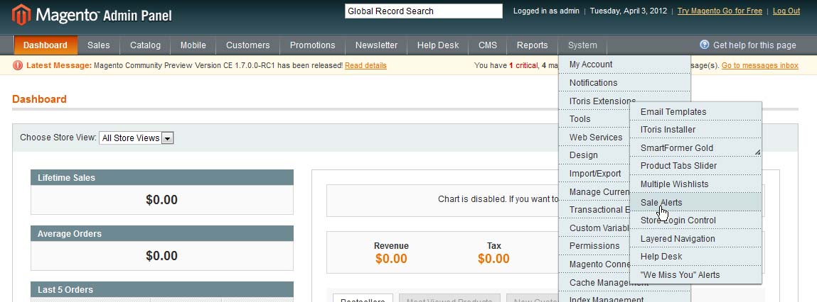Viewport: 817px width, 302px height.
Task: Open the Sales menu
Action: click(x=99, y=45)
